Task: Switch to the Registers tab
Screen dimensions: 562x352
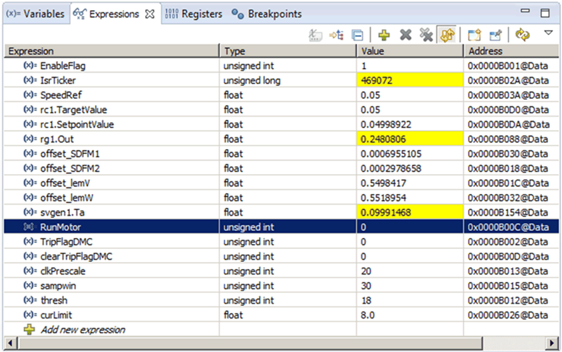Action: [194, 14]
